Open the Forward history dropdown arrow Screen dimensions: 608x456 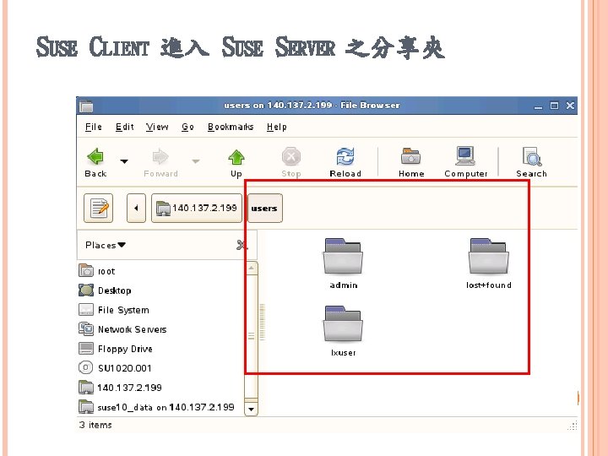point(196,161)
